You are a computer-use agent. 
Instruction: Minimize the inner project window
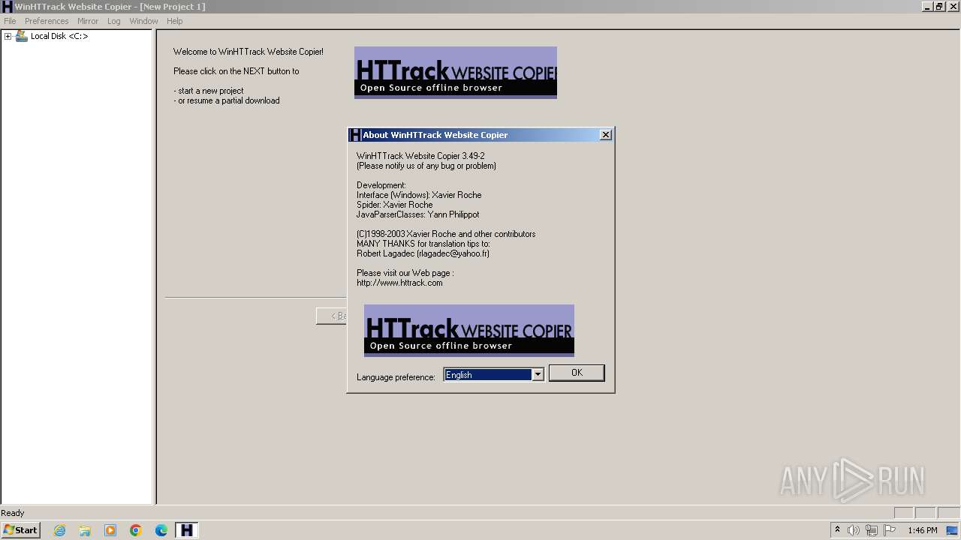[x=927, y=7]
